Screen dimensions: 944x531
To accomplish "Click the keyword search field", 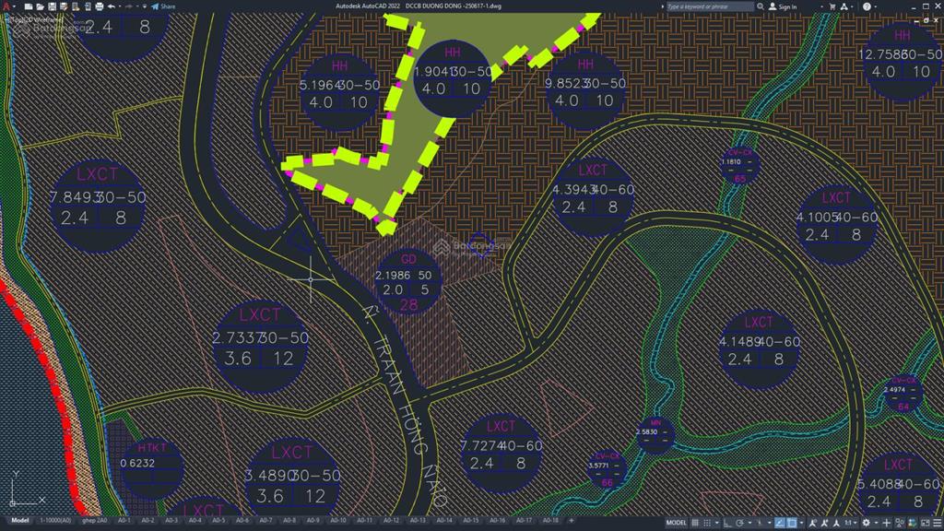I will tap(709, 6).
